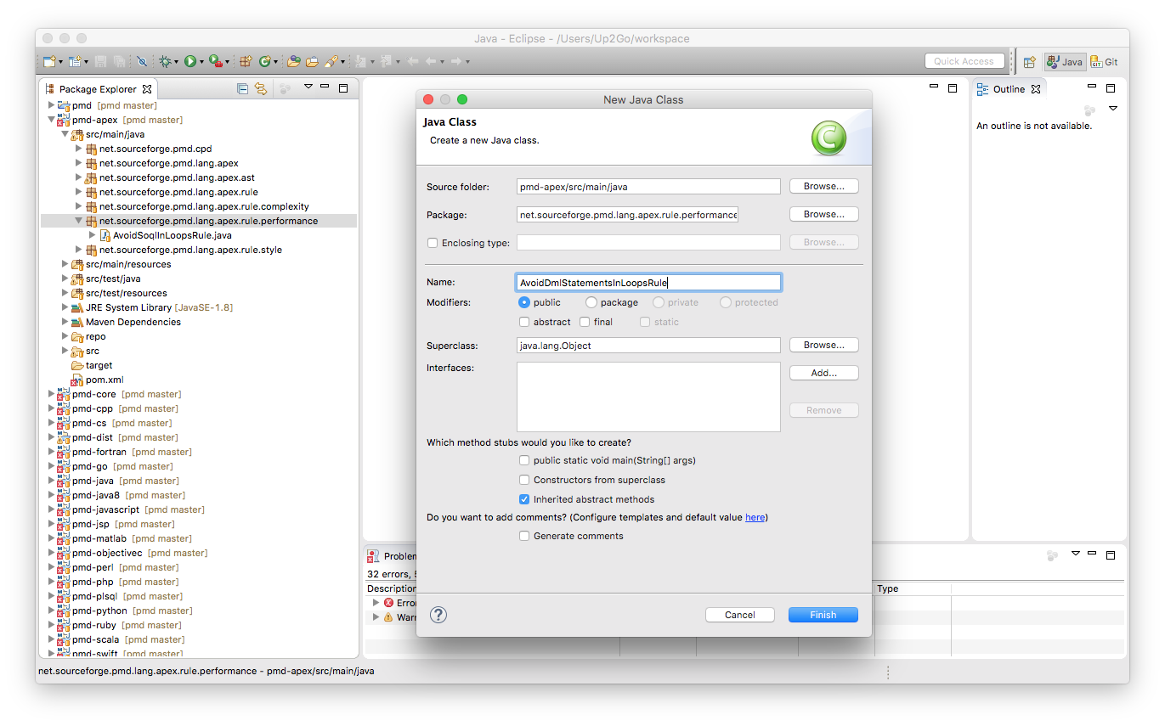The image size is (1165, 726).
Task: Uncheck Inherited abstract methods checkbox
Action: [x=524, y=499]
